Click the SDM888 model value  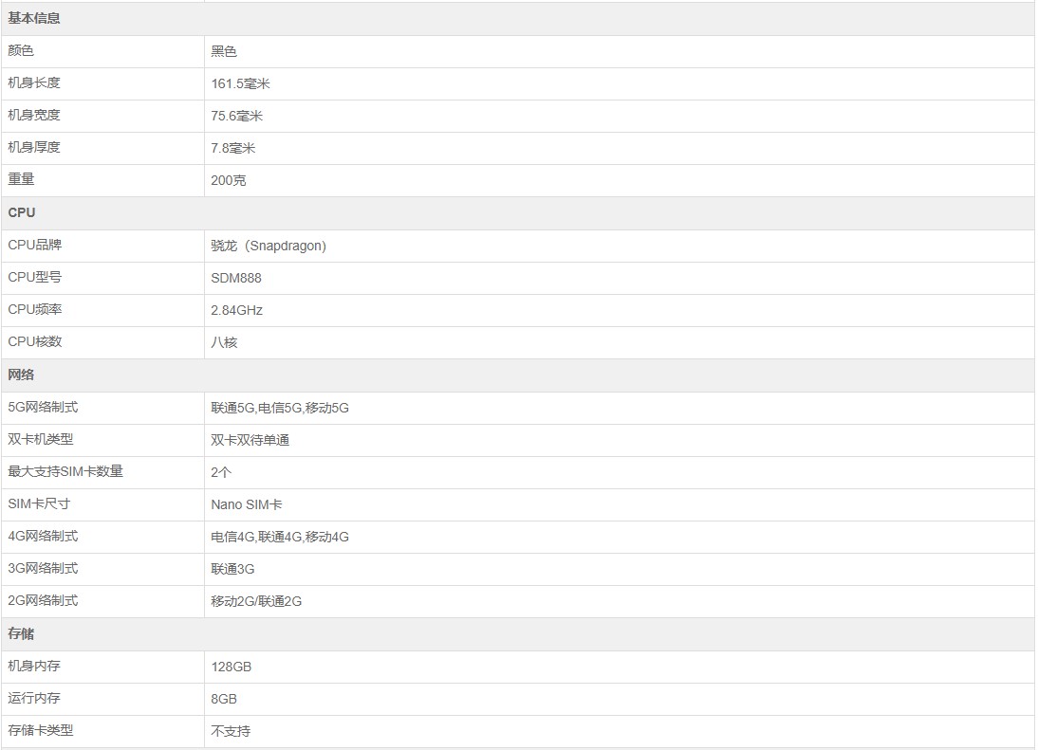(236, 279)
